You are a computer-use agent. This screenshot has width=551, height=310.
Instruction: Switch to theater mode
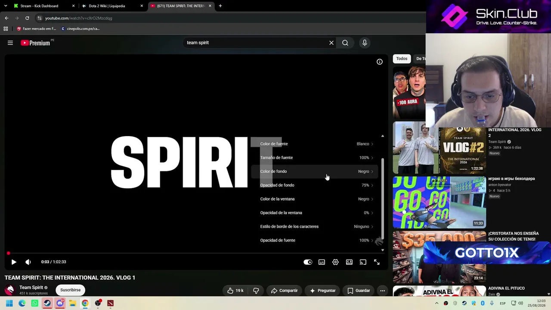[x=349, y=262]
